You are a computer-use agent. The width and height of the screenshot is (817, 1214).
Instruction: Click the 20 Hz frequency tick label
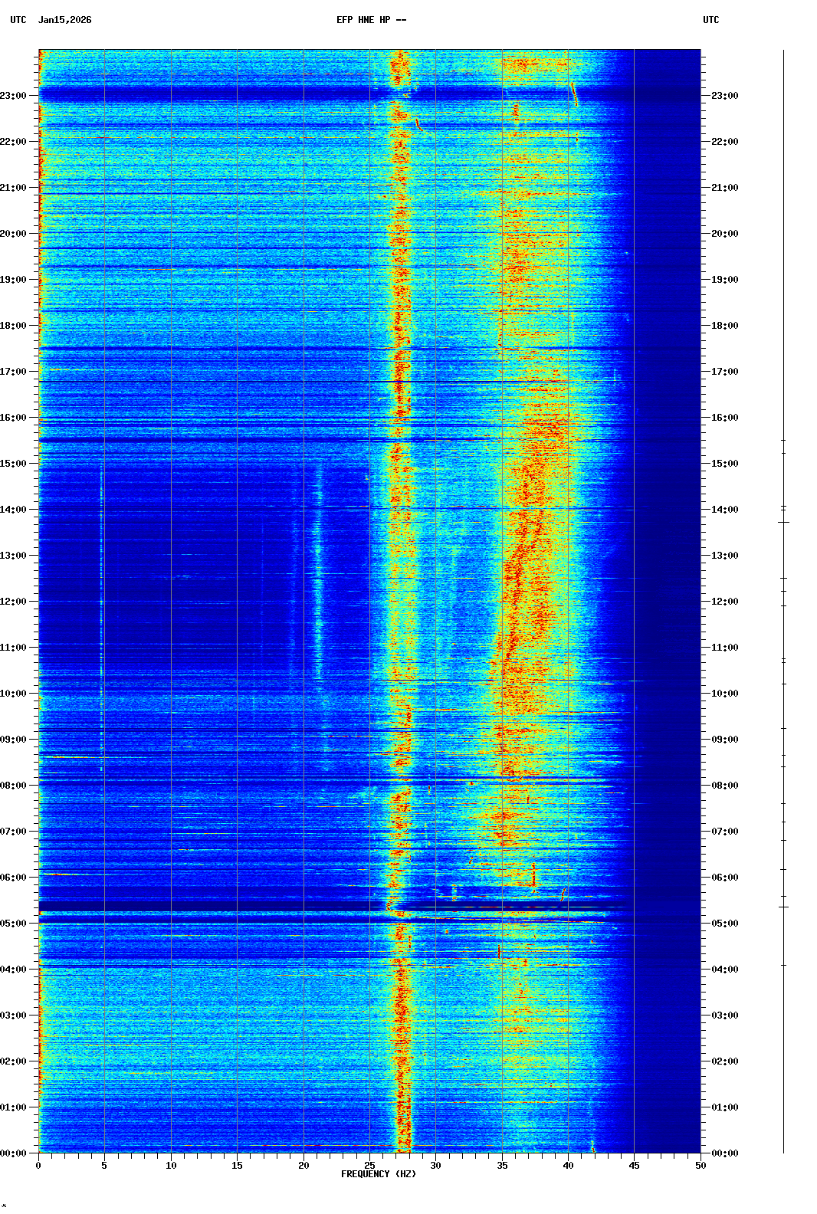pos(304,1166)
